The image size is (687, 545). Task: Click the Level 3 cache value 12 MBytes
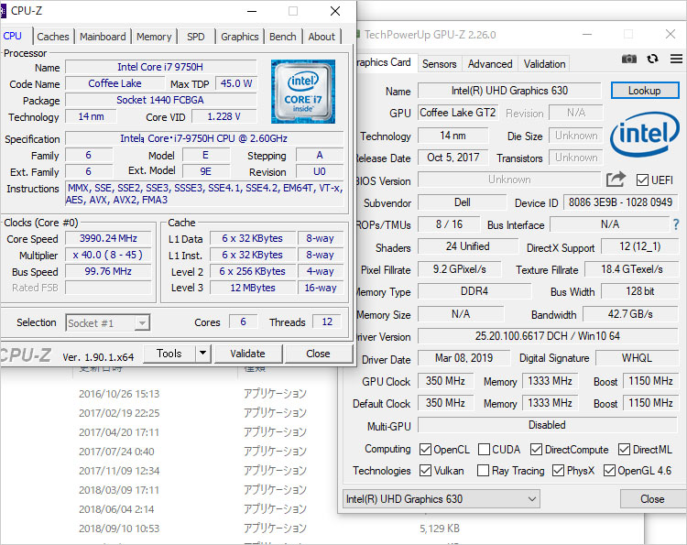[x=253, y=288]
